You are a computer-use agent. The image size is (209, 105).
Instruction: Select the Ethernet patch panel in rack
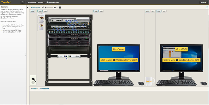(x=69, y=28)
